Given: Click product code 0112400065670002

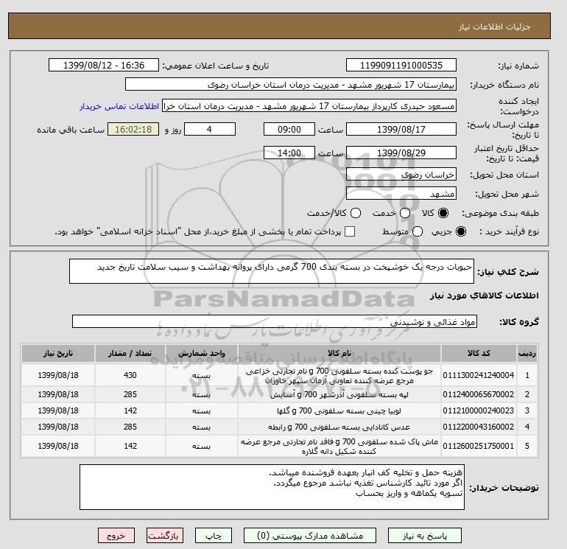Looking at the screenshot, I should 479,394.
